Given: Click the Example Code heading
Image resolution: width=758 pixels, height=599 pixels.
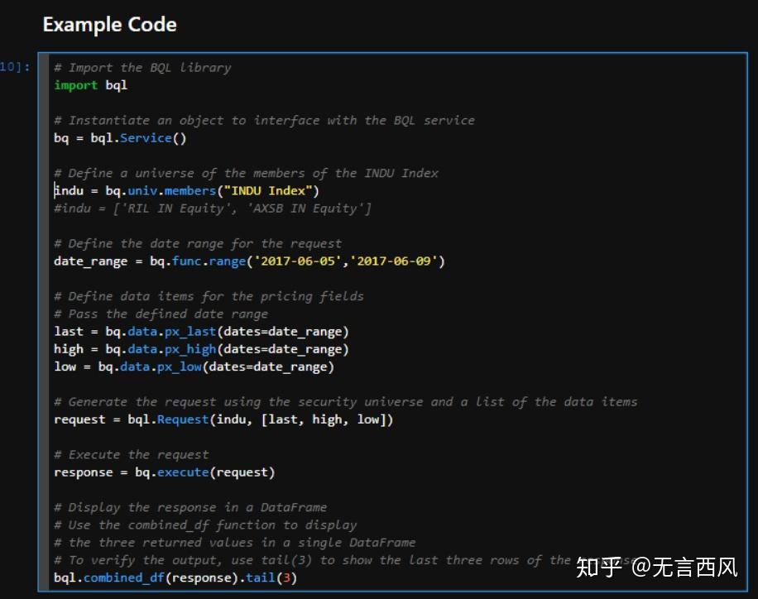Looking at the screenshot, I should click(x=109, y=25).
